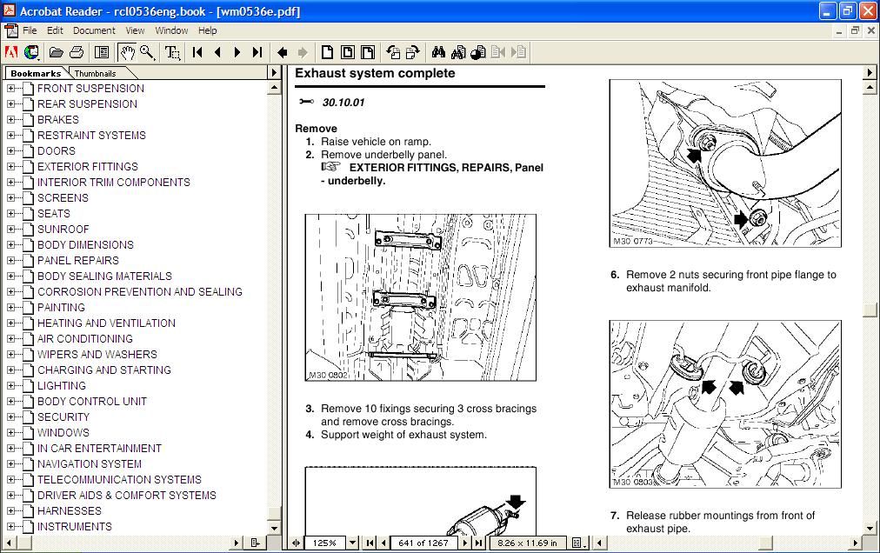
Task: Click the EXTERIOR FITTINGS, REPAIRS cross-reference link
Action: coord(432,174)
